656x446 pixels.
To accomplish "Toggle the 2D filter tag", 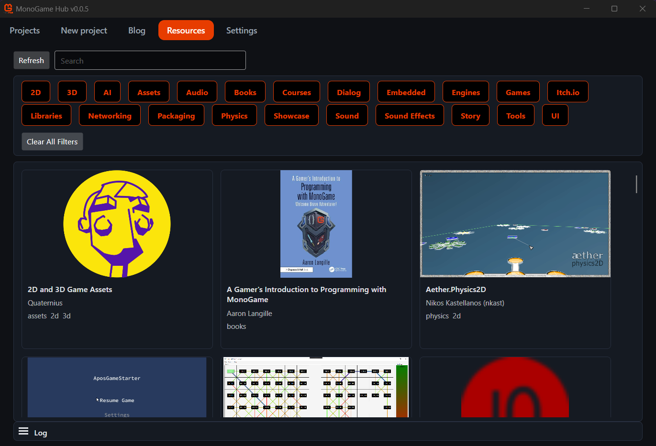I will click(36, 92).
